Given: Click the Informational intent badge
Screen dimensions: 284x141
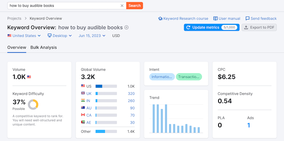Looking at the screenshot, I should click(x=162, y=77).
